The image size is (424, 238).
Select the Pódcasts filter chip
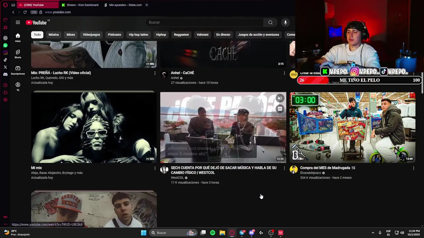pos(115,35)
